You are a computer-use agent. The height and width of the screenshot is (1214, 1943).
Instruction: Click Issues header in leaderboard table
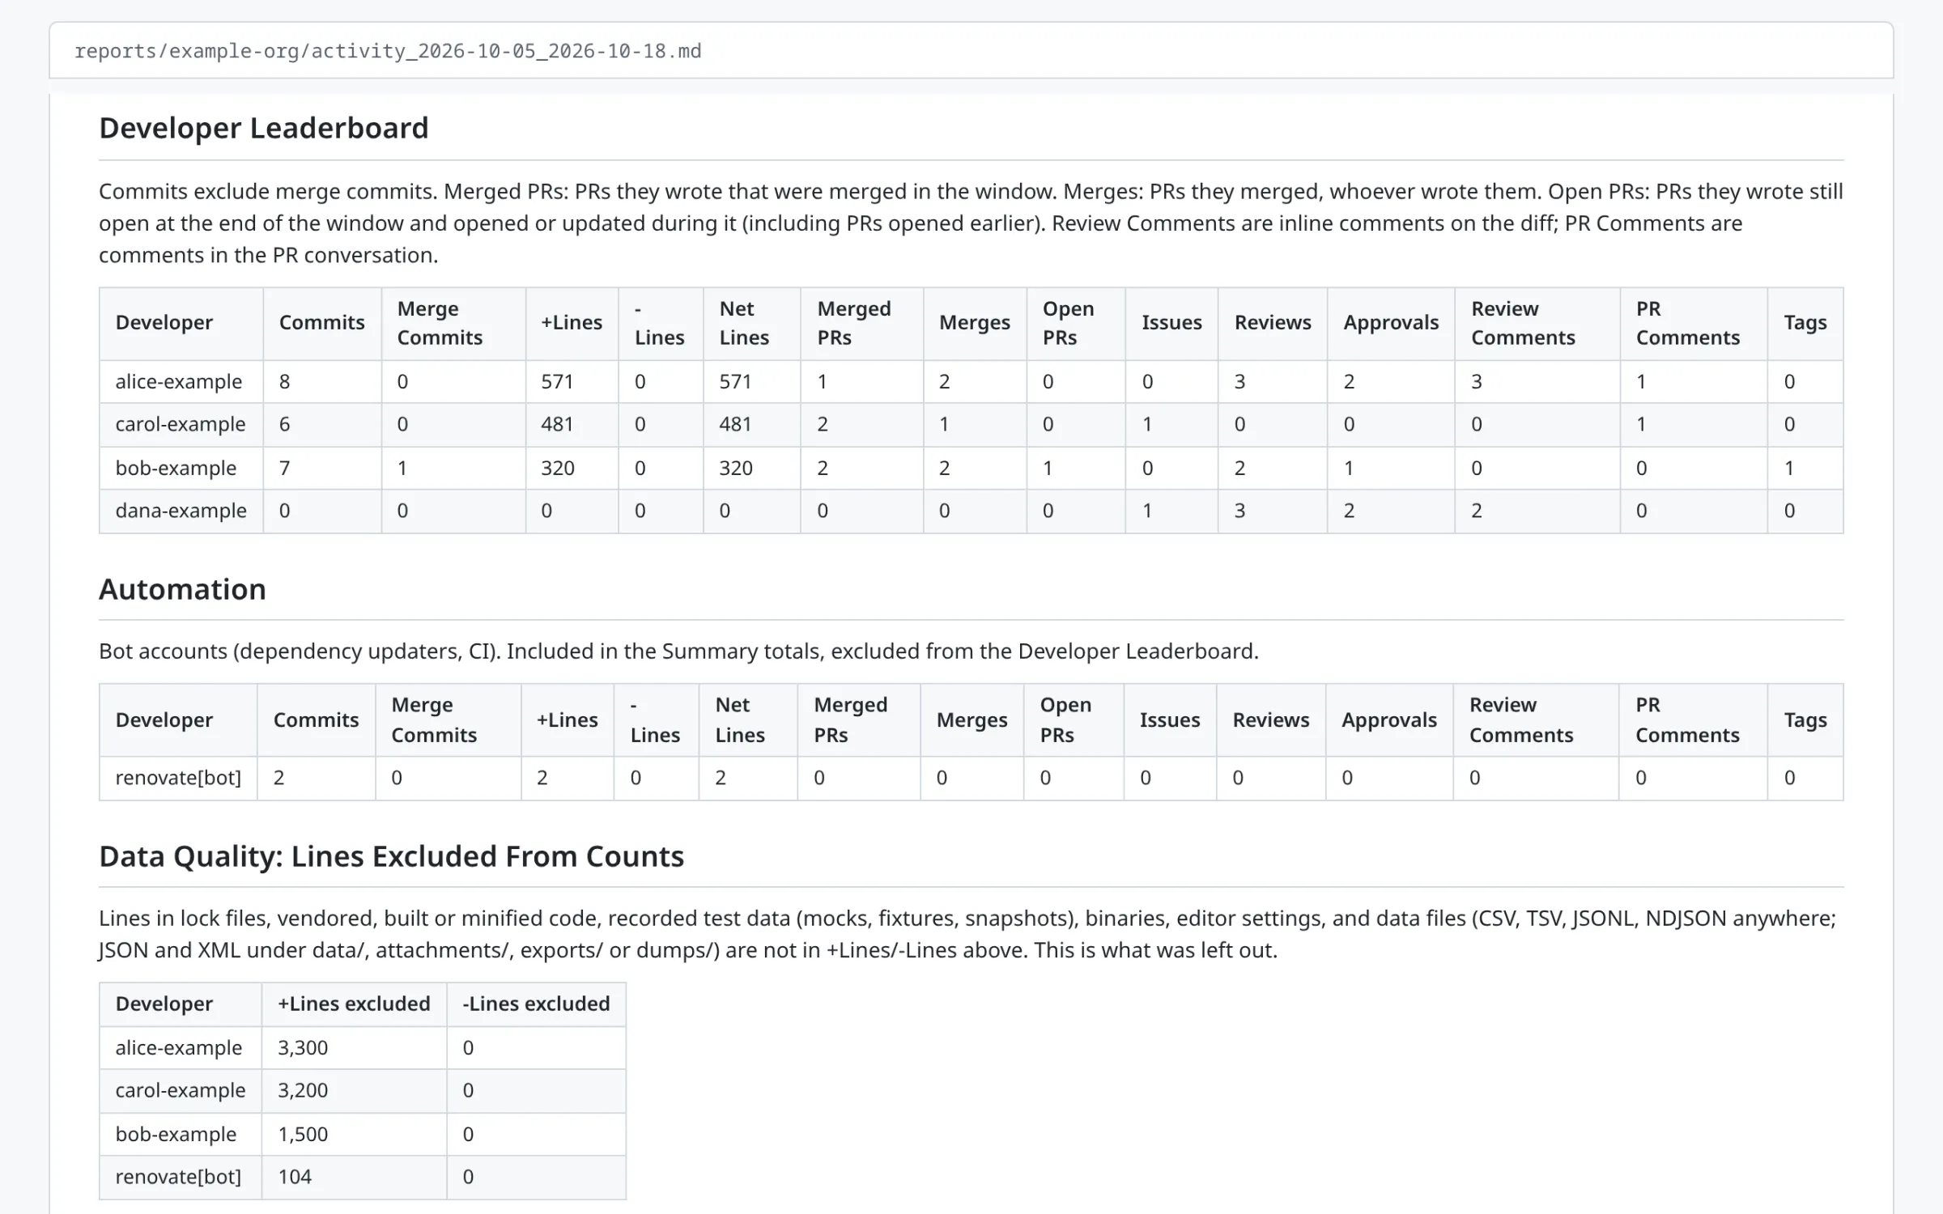click(x=1171, y=322)
